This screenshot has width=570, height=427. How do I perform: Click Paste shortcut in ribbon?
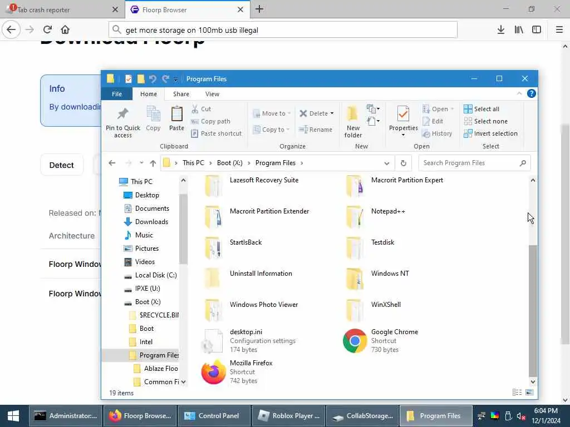coord(216,133)
